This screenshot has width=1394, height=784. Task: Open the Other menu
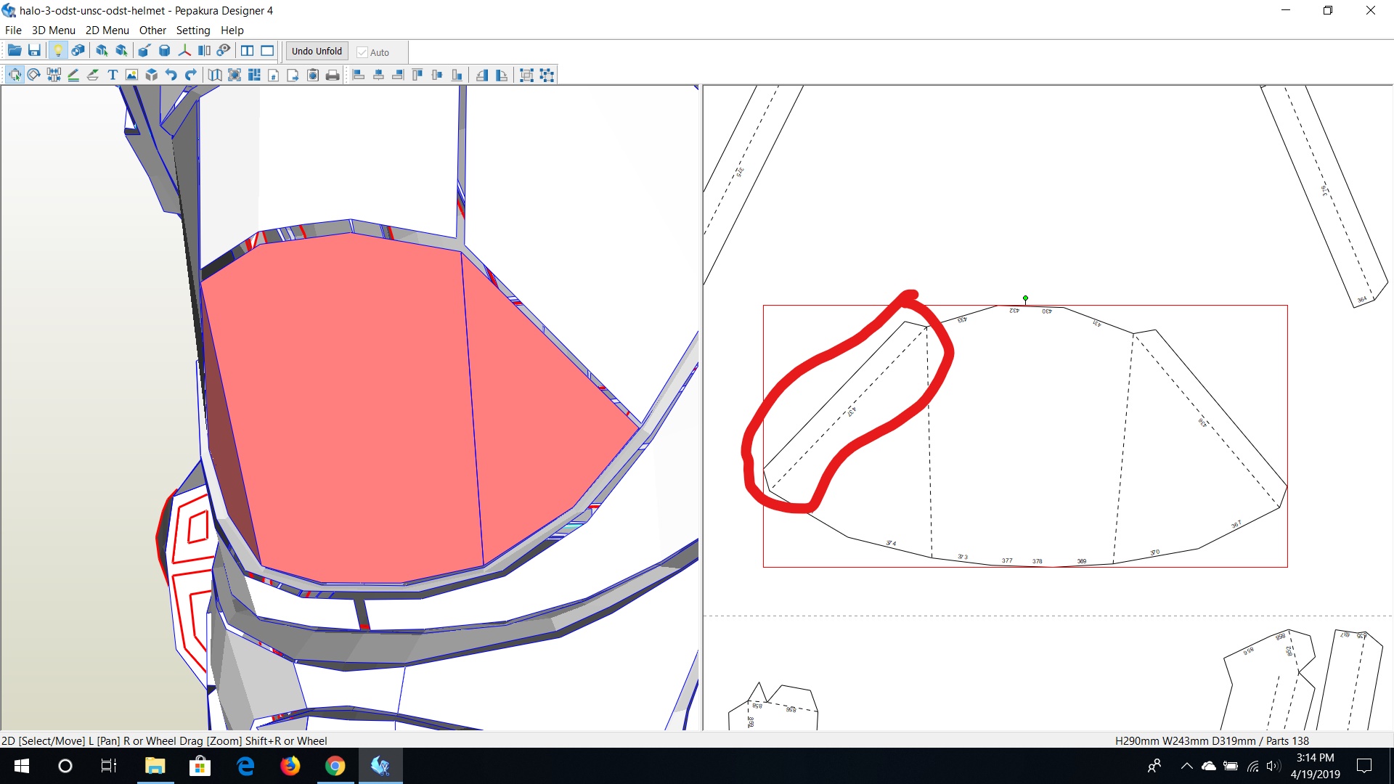(x=152, y=30)
